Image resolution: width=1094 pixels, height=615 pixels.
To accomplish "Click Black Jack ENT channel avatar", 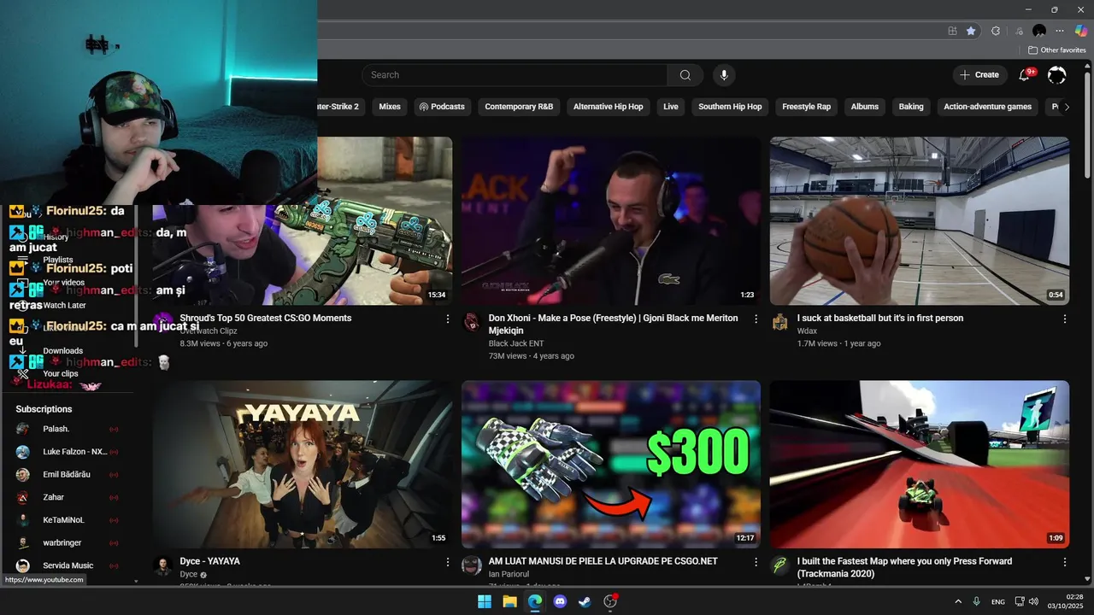I will [472, 322].
